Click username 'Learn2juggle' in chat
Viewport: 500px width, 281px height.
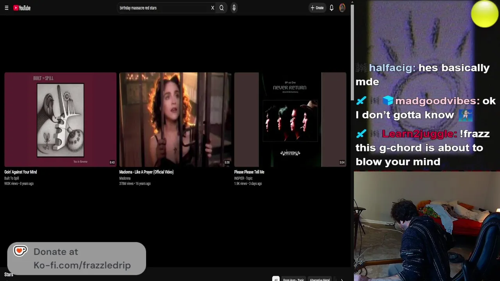tap(419, 134)
